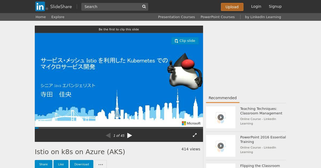Clip slide button on the presentation
Viewport: 321px width, 168px height.
(185, 41)
